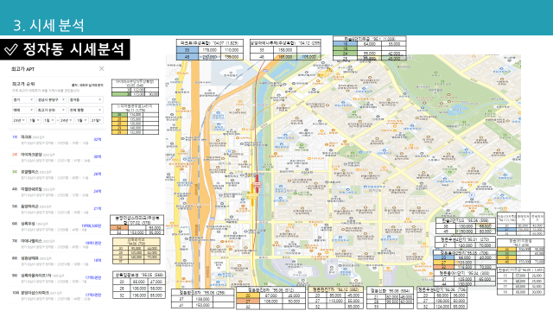Select rank 10 apartment 분당더샵스타파크
This screenshot has height=311, width=553.
(56, 295)
